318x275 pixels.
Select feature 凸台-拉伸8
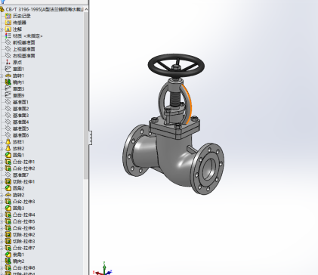click(24, 267)
